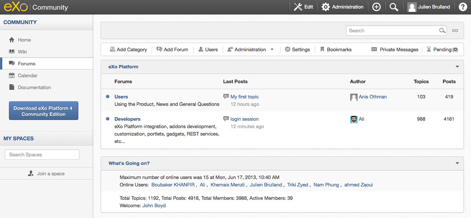Click the Add Category label

click(x=132, y=49)
